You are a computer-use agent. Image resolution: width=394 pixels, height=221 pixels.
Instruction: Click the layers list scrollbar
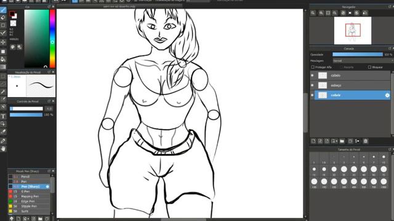coord(392,104)
